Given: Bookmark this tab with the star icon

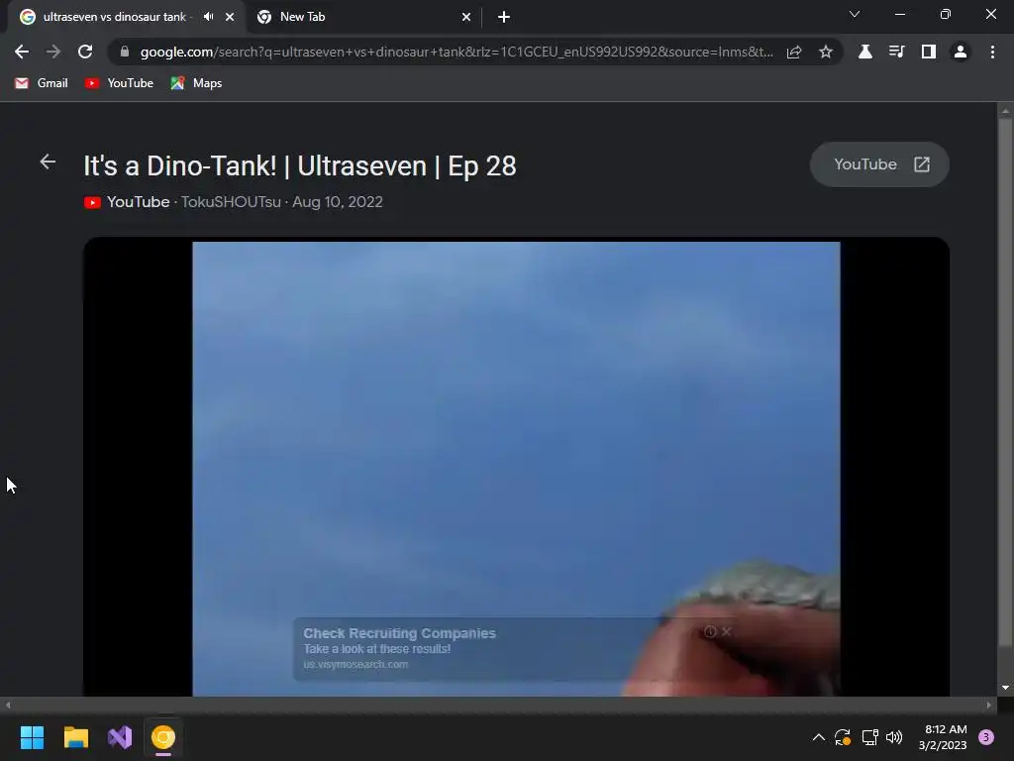Looking at the screenshot, I should [826, 52].
